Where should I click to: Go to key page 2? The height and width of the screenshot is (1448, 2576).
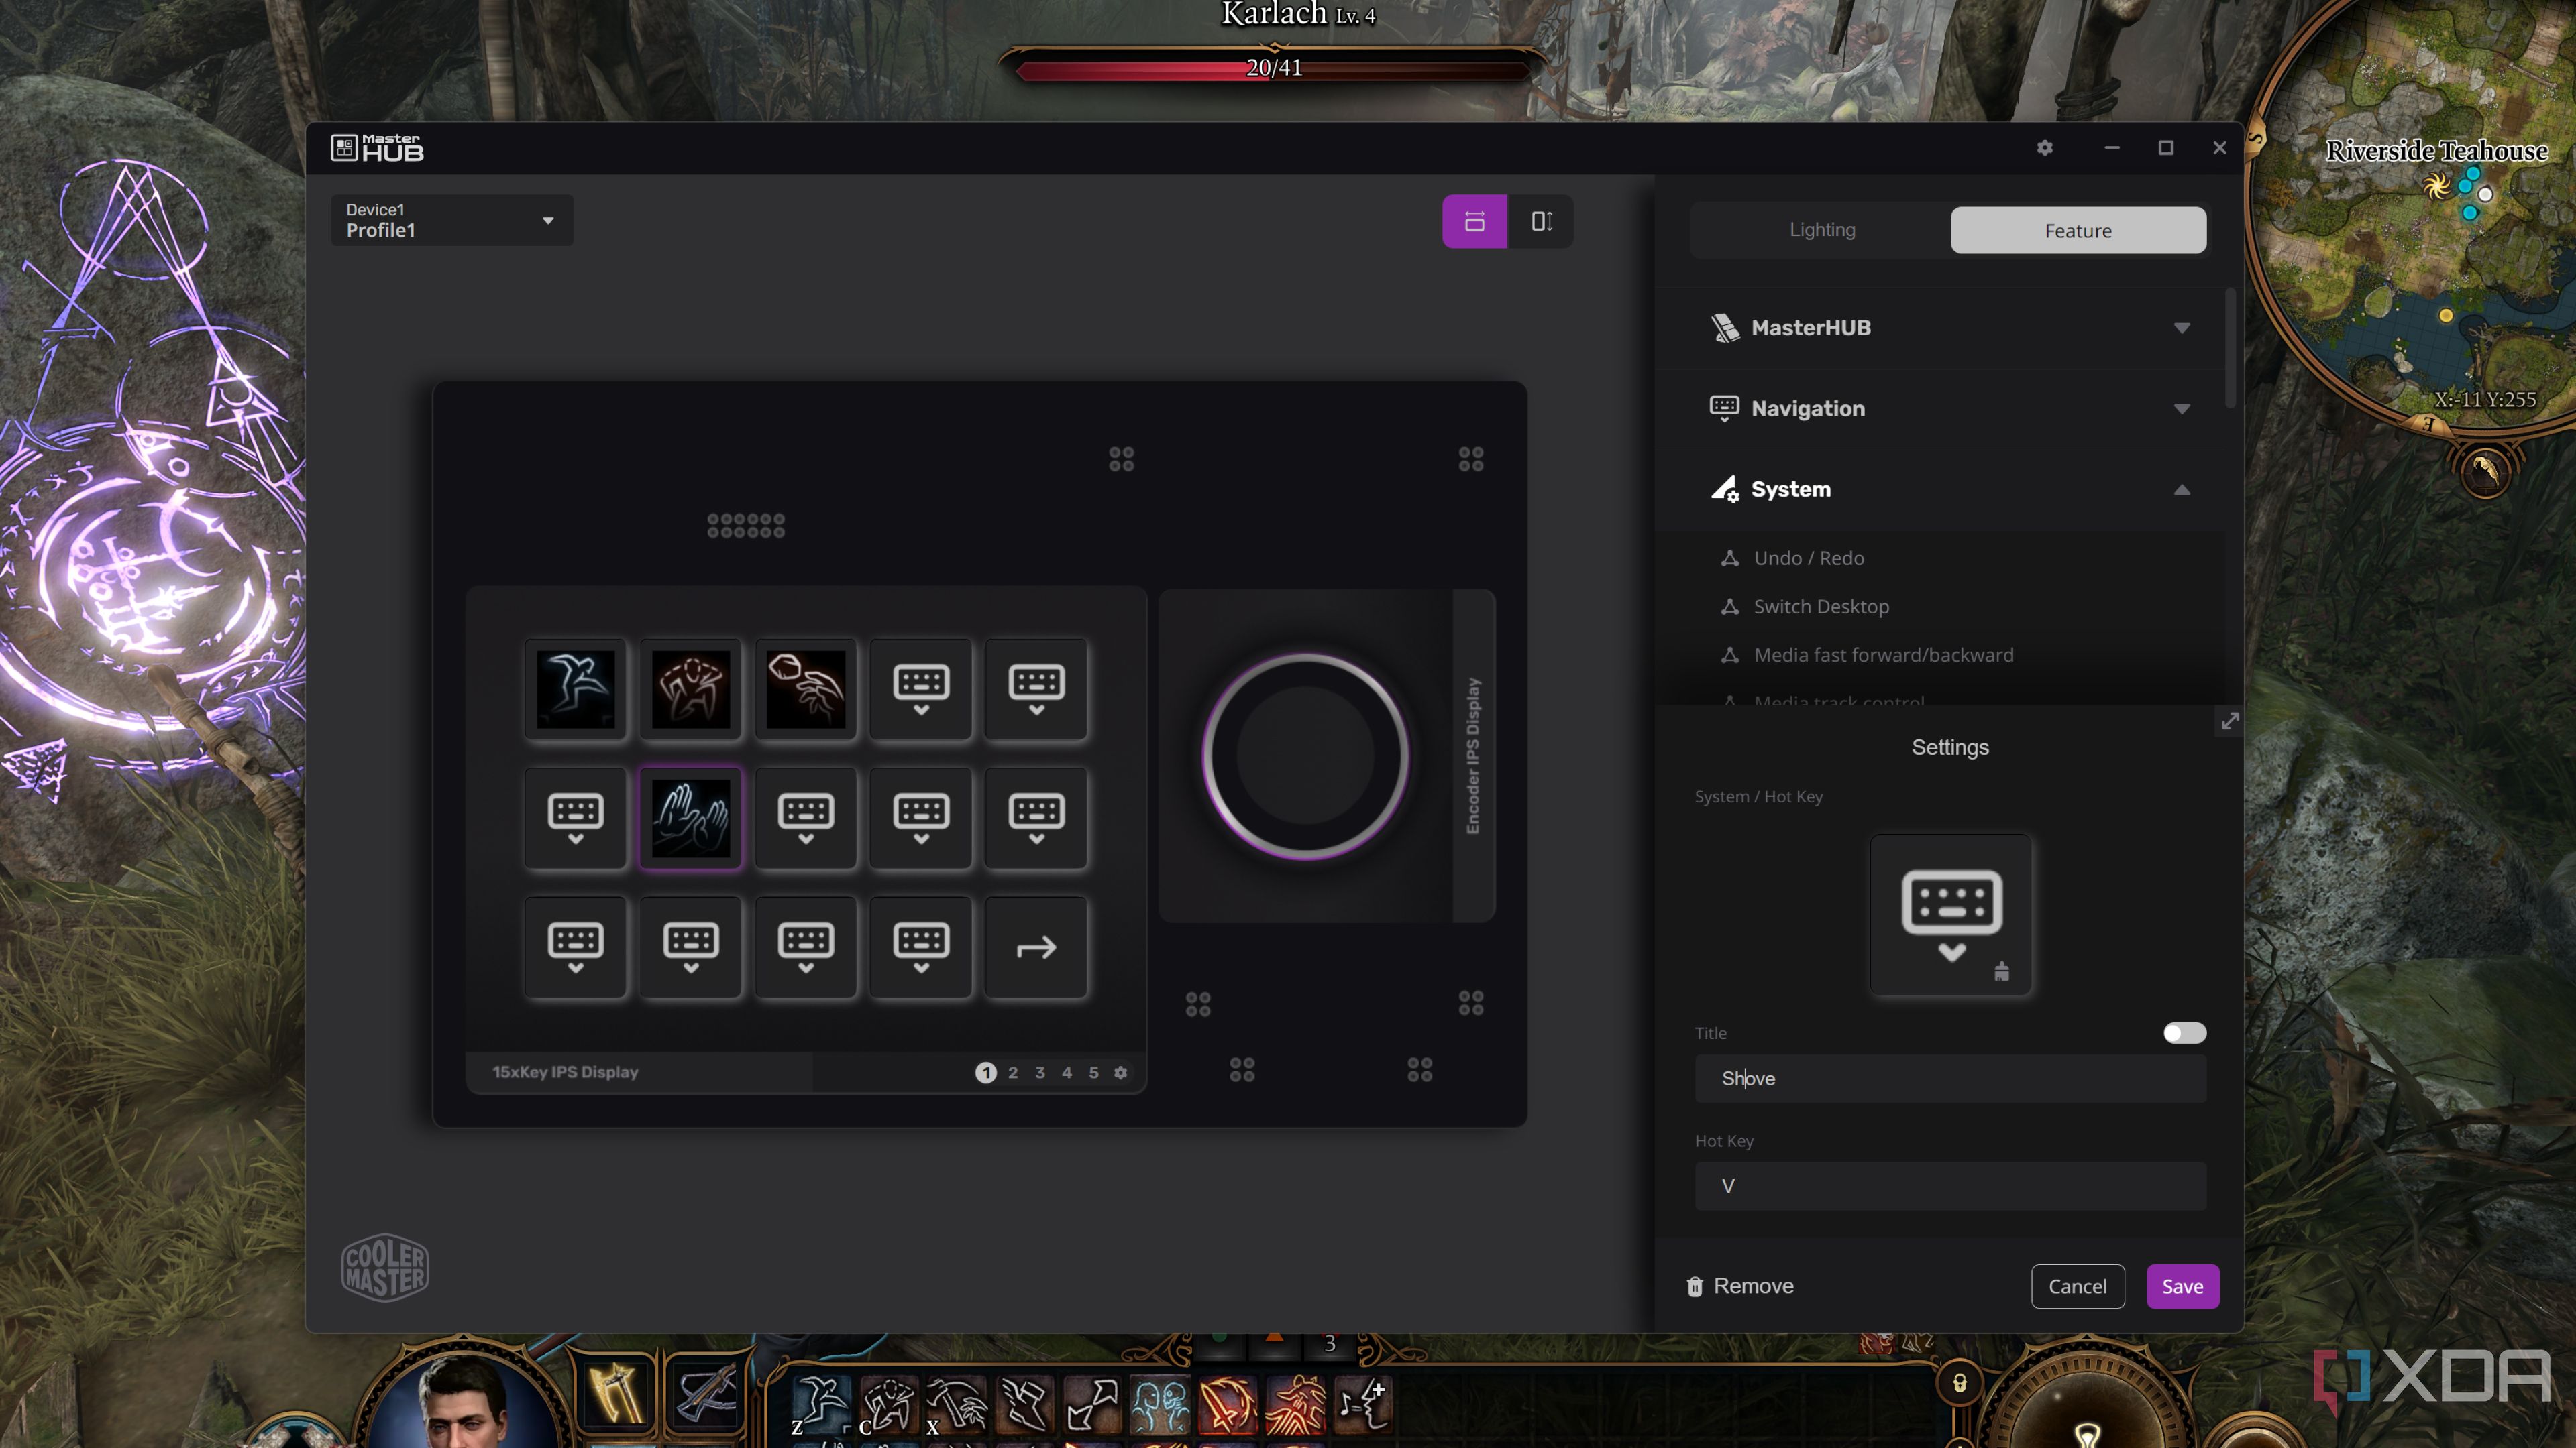[1013, 1073]
